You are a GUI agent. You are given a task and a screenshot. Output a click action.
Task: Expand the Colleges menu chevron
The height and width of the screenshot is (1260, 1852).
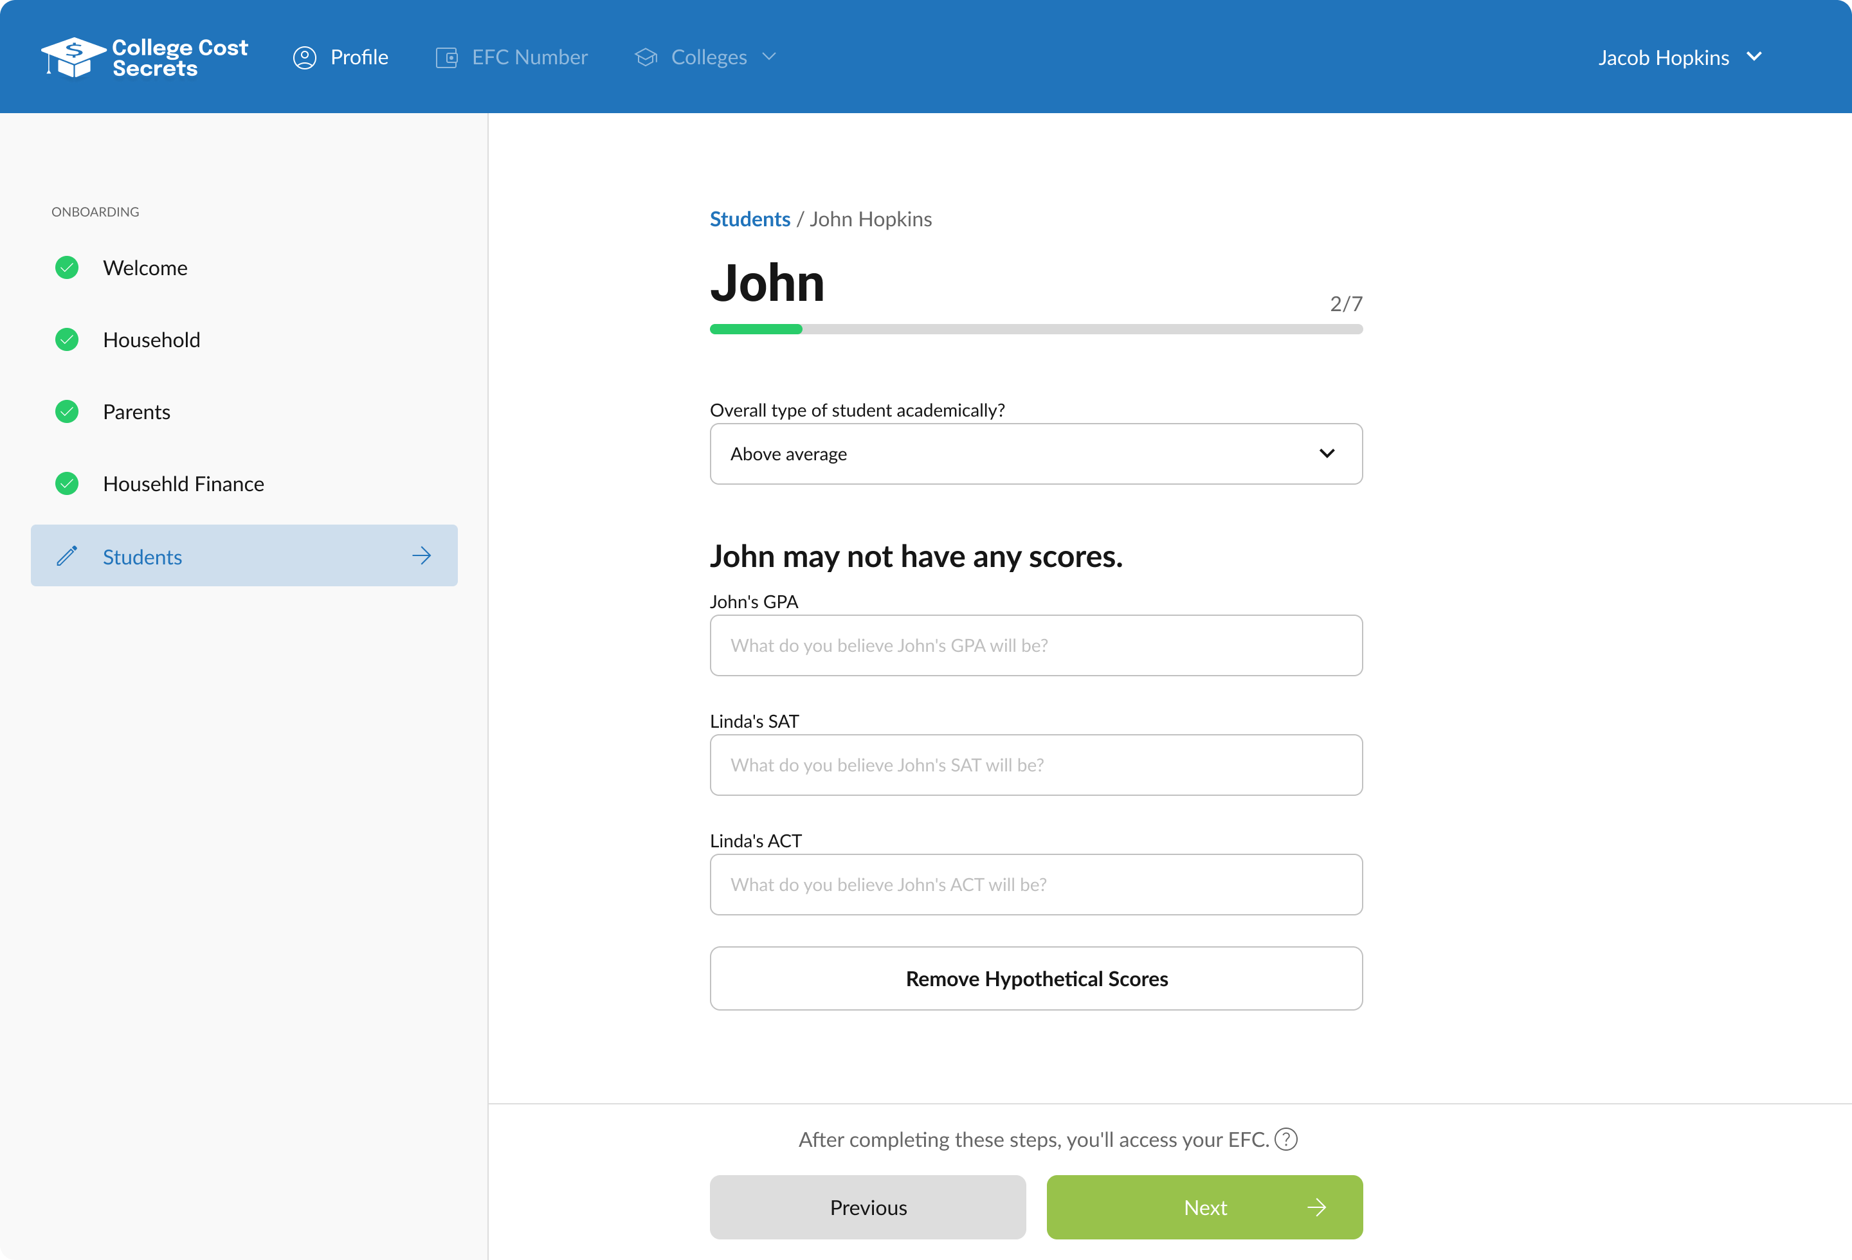point(769,57)
